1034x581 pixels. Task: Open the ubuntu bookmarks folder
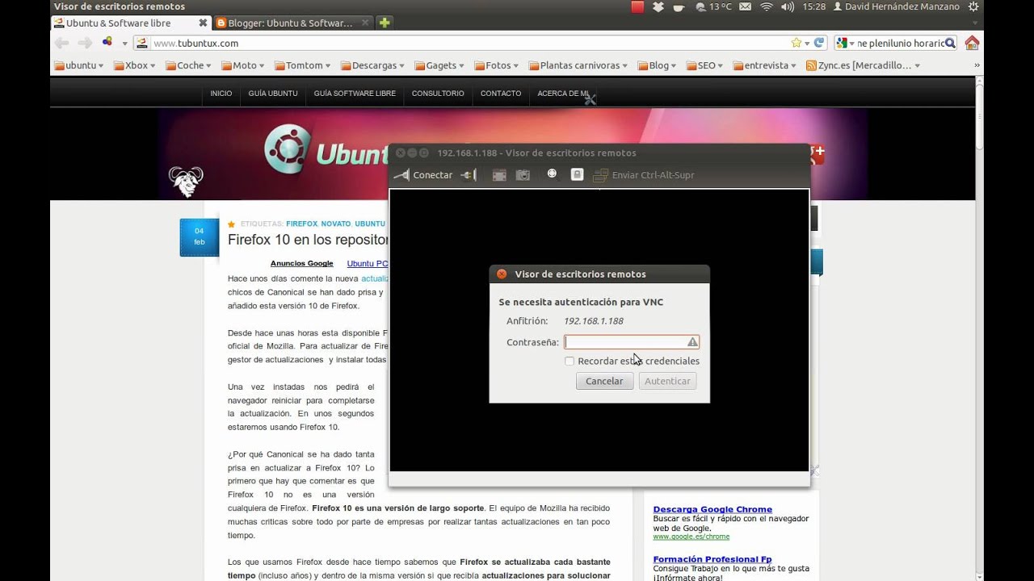(x=78, y=65)
